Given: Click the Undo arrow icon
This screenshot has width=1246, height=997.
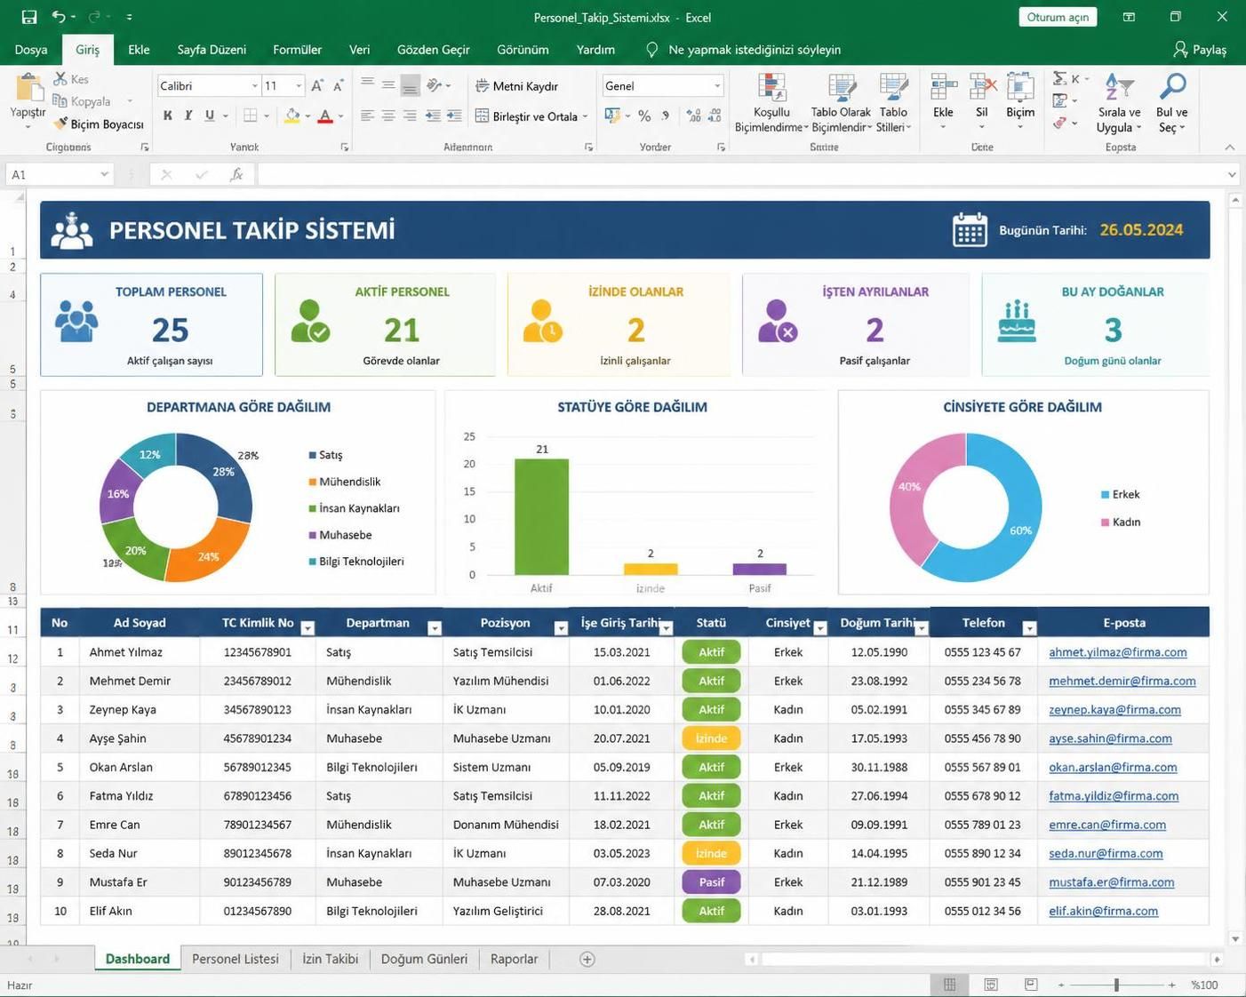Looking at the screenshot, I should 59,17.
